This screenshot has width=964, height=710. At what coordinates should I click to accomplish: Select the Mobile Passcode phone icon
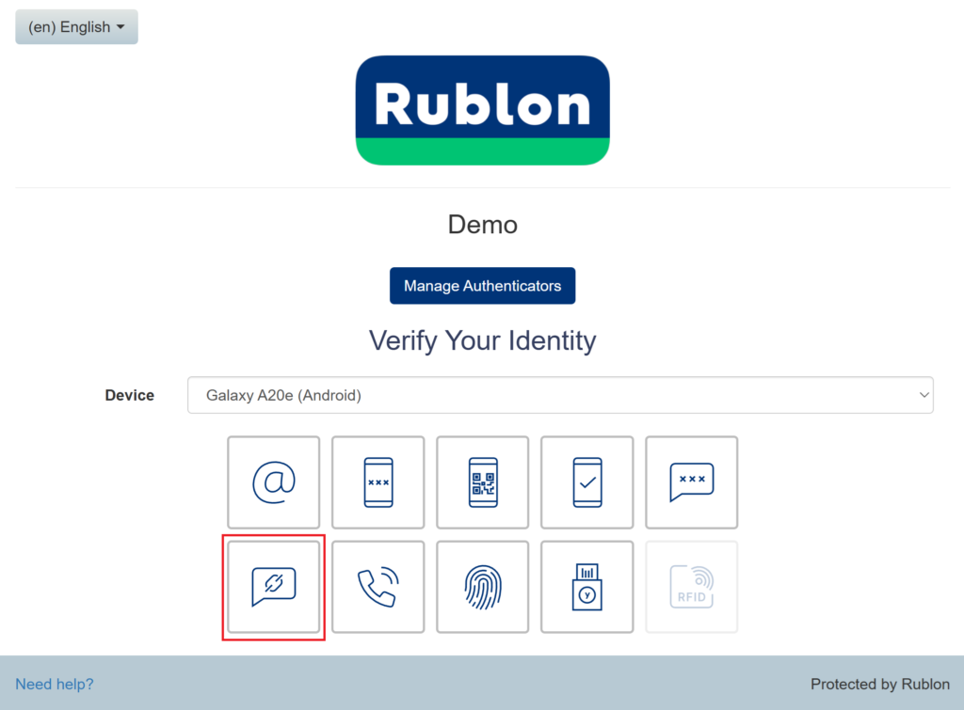(378, 482)
